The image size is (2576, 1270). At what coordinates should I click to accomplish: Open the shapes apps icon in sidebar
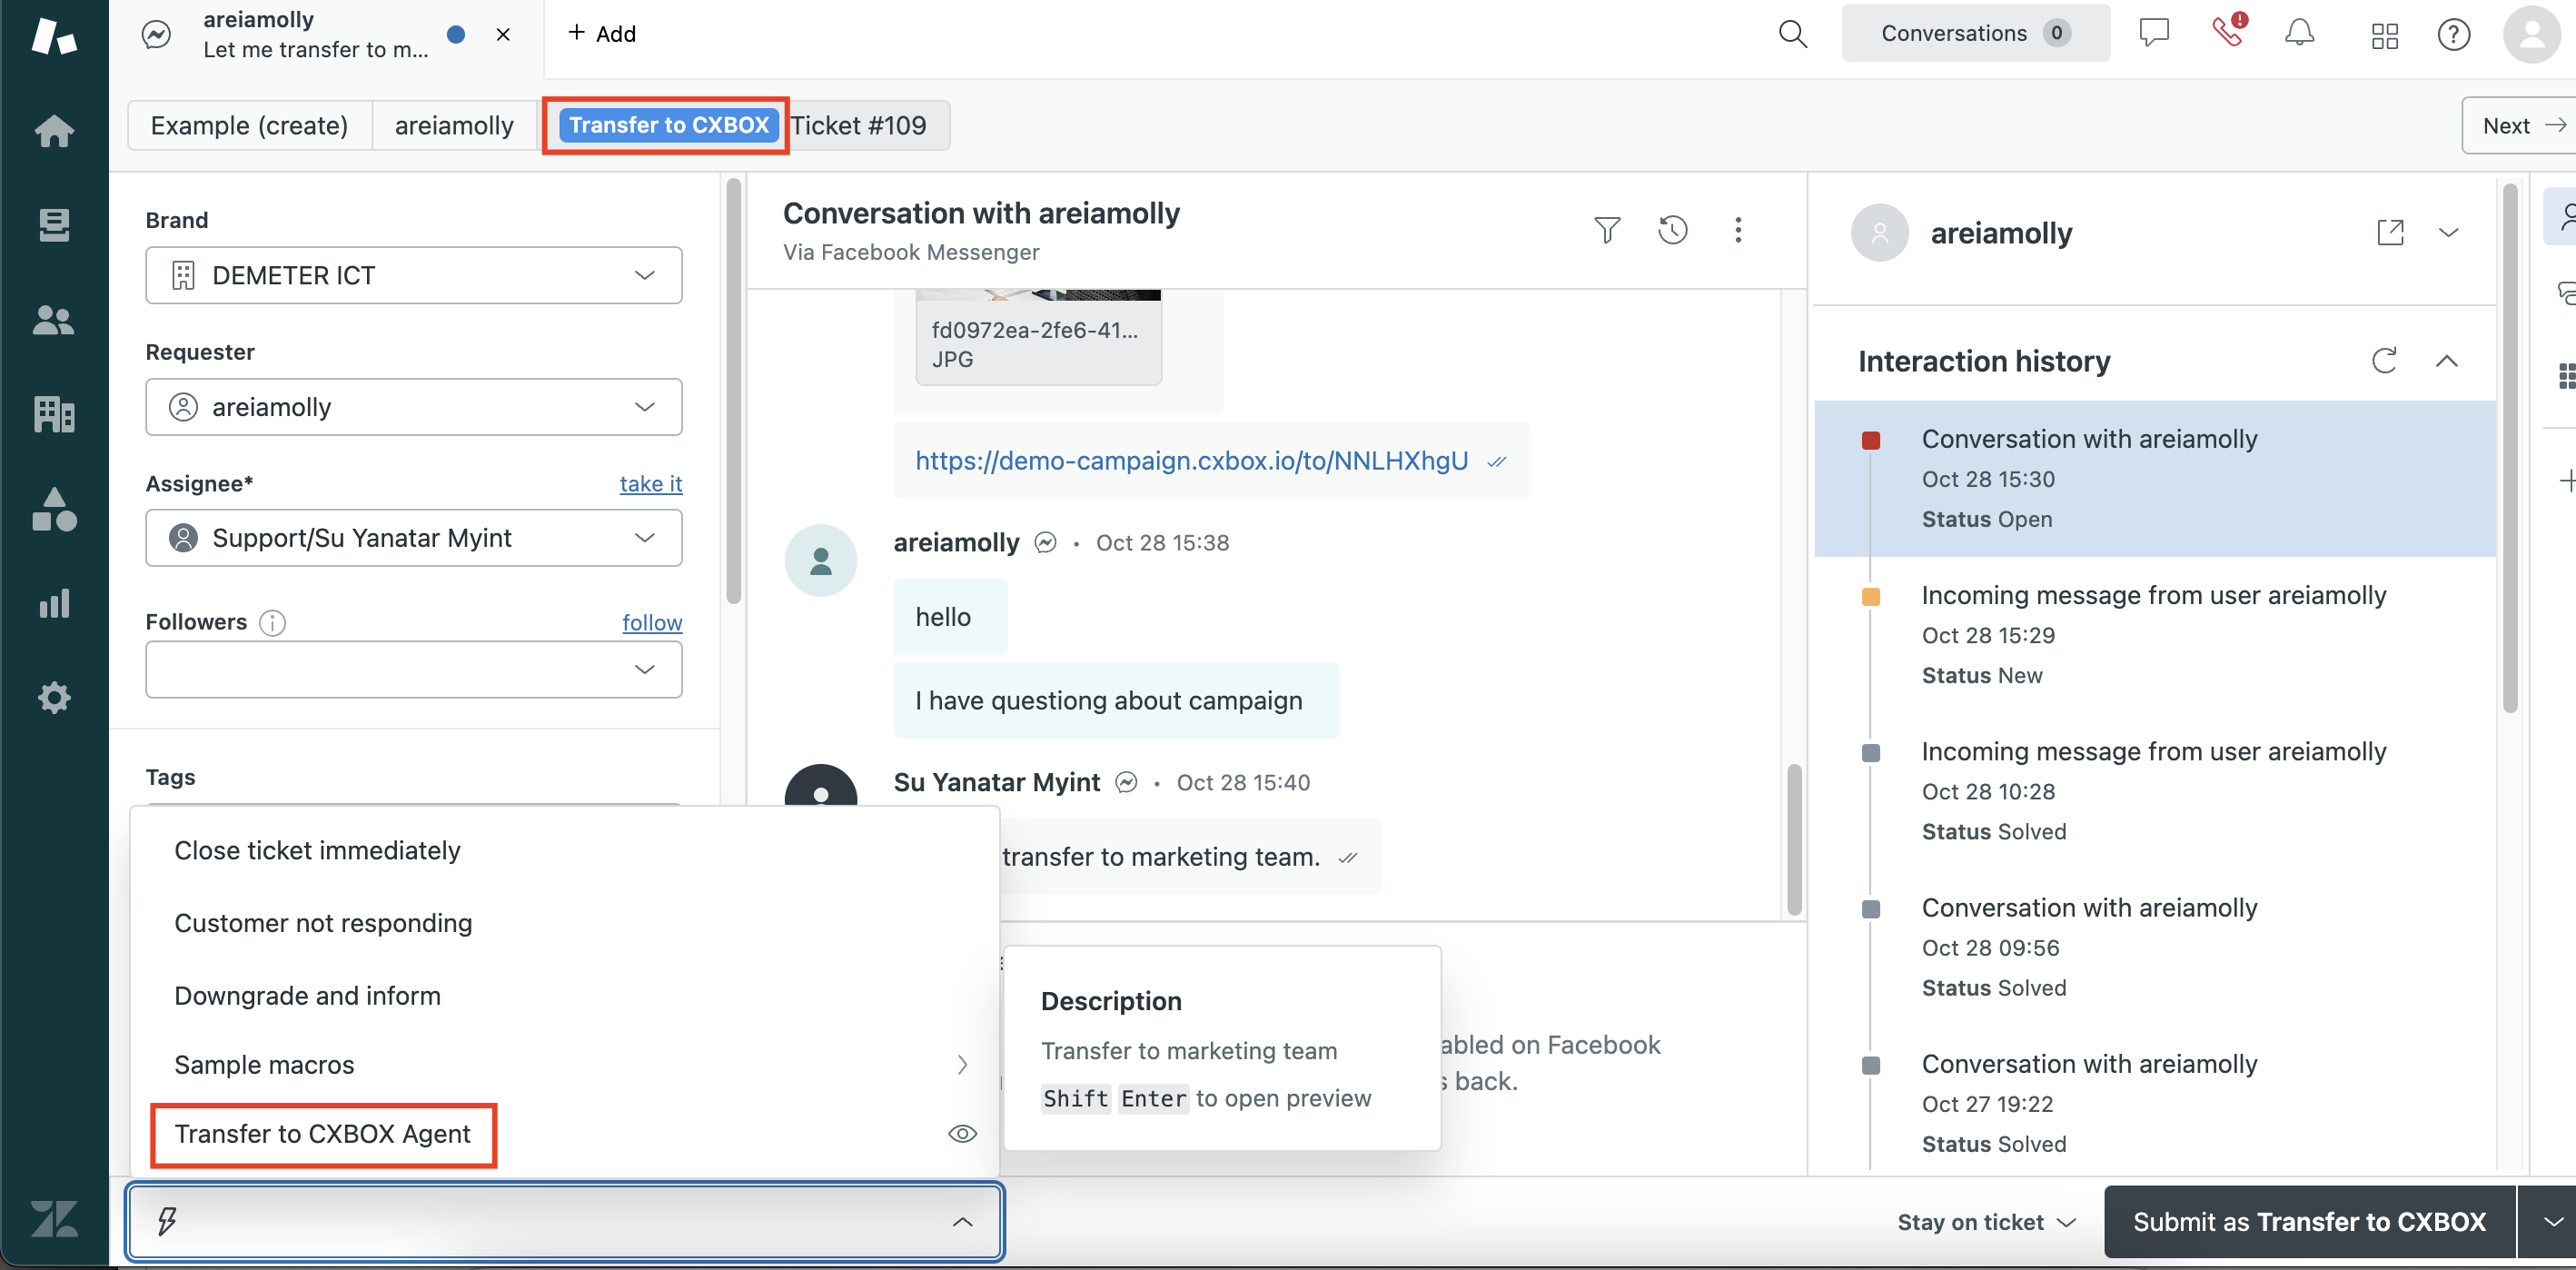[54, 509]
